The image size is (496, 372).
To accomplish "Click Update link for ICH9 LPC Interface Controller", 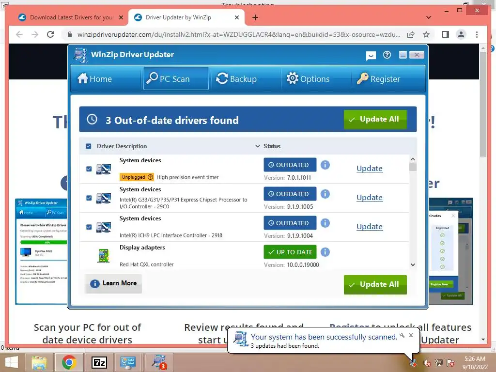I will [x=370, y=227].
